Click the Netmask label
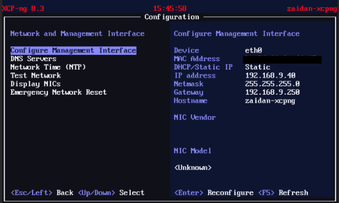The width and height of the screenshot is (339, 203). point(189,84)
